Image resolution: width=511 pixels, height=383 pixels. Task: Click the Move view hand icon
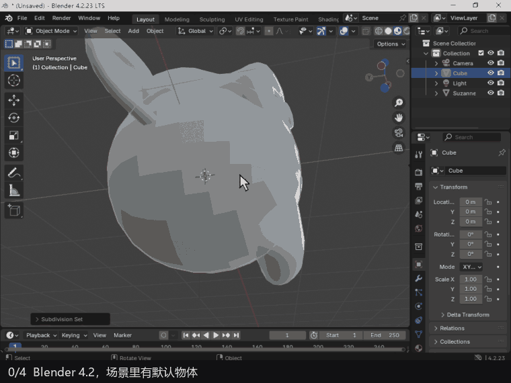coord(399,118)
